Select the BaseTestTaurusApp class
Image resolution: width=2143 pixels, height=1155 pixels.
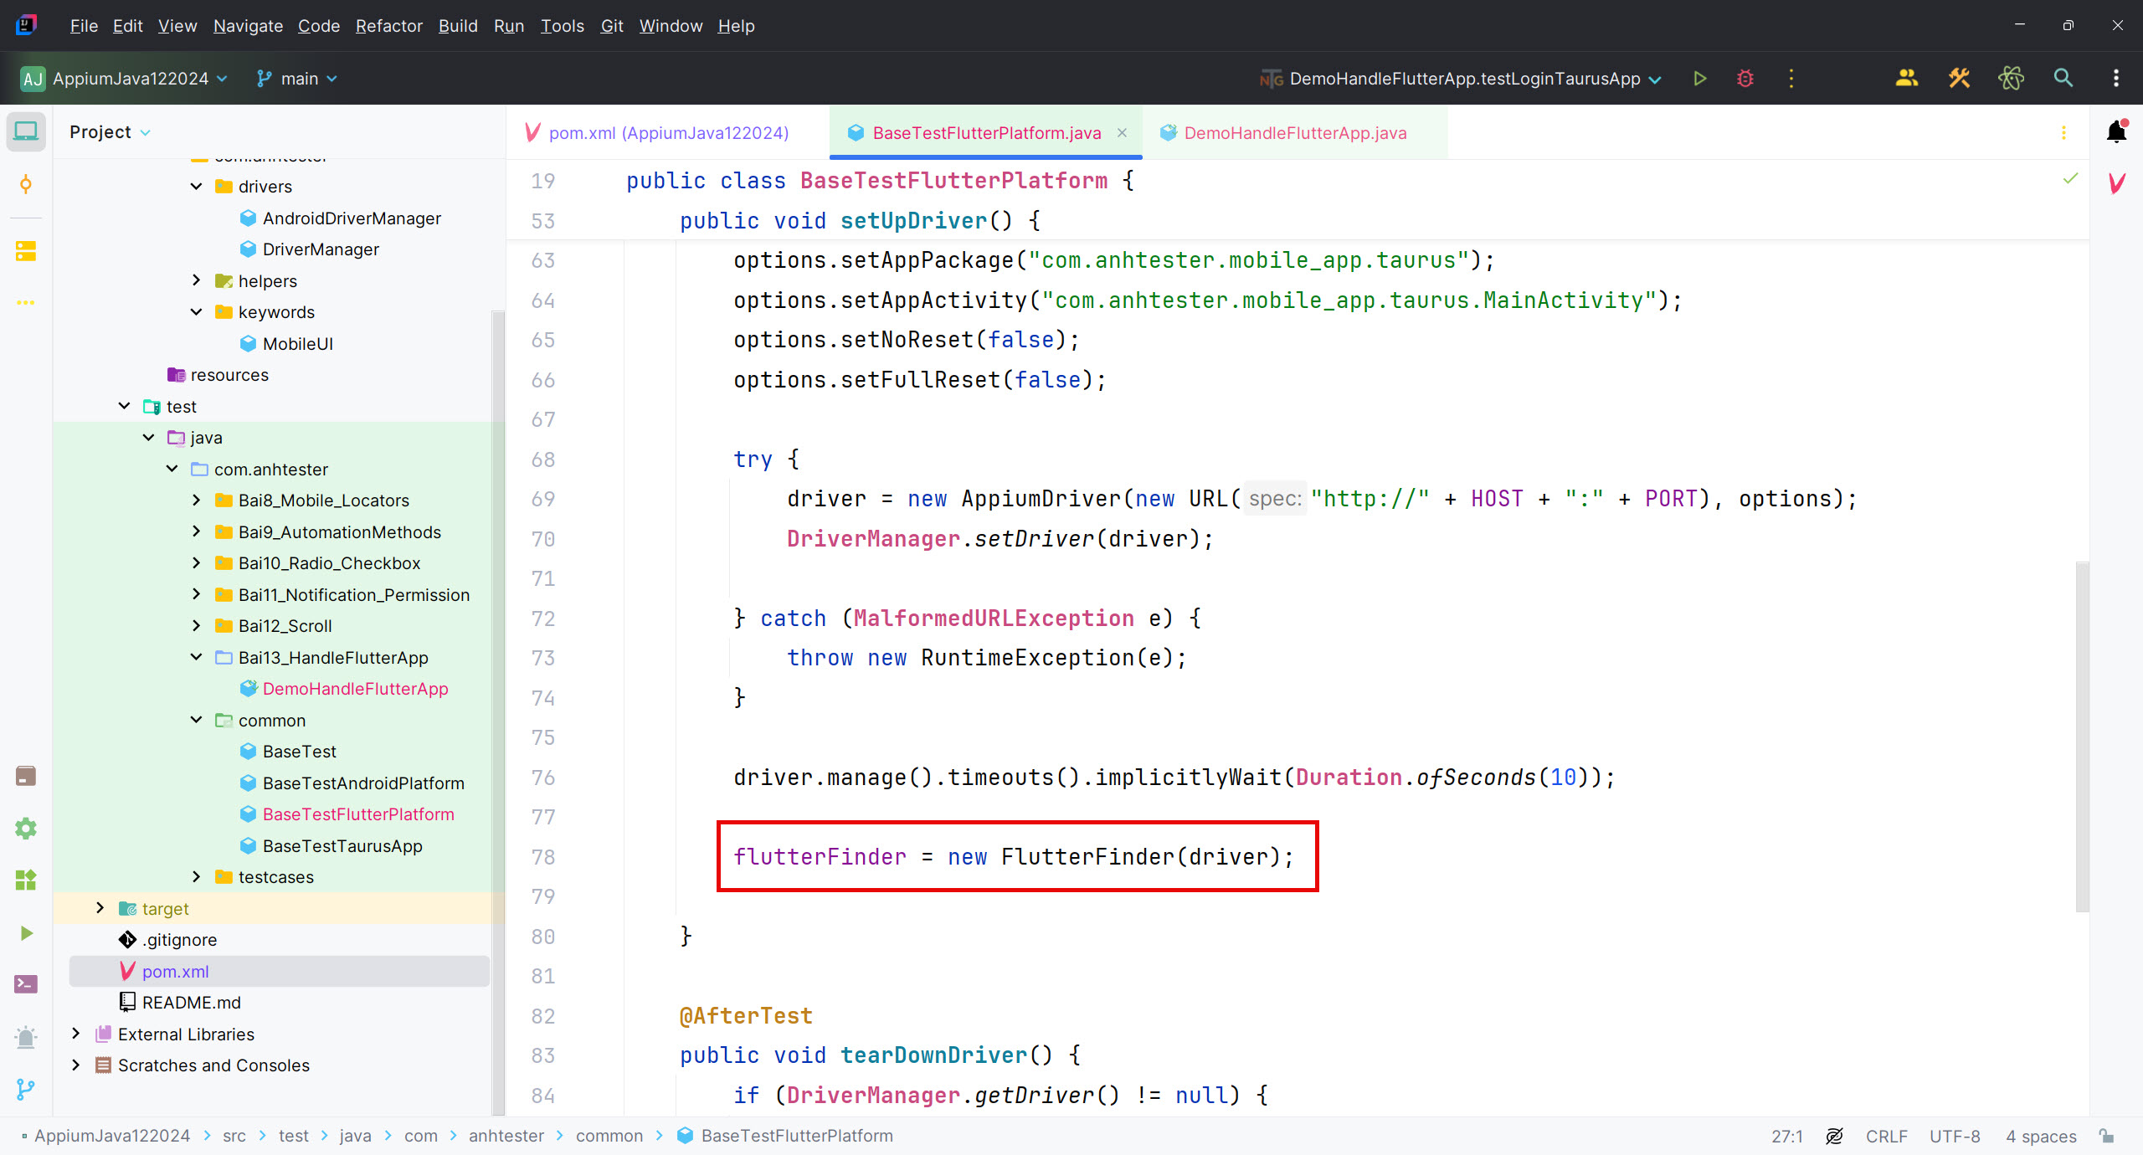point(342,846)
